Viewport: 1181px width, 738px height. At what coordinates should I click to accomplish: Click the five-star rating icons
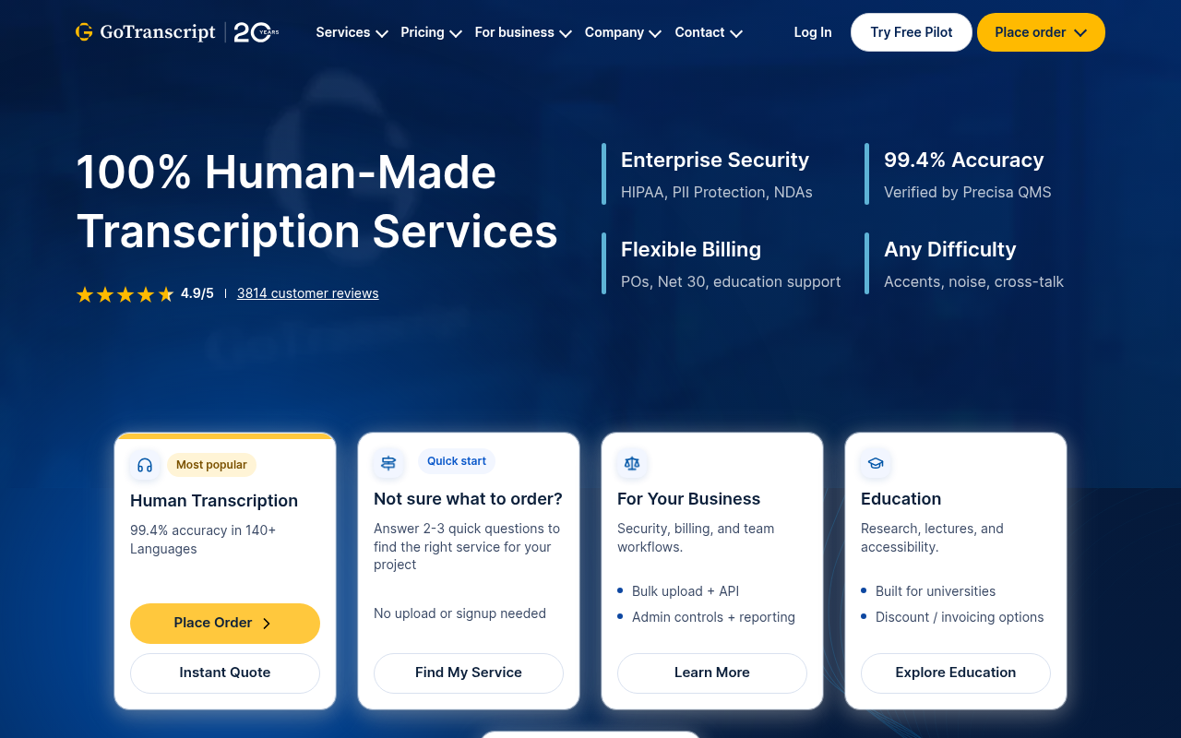125,294
